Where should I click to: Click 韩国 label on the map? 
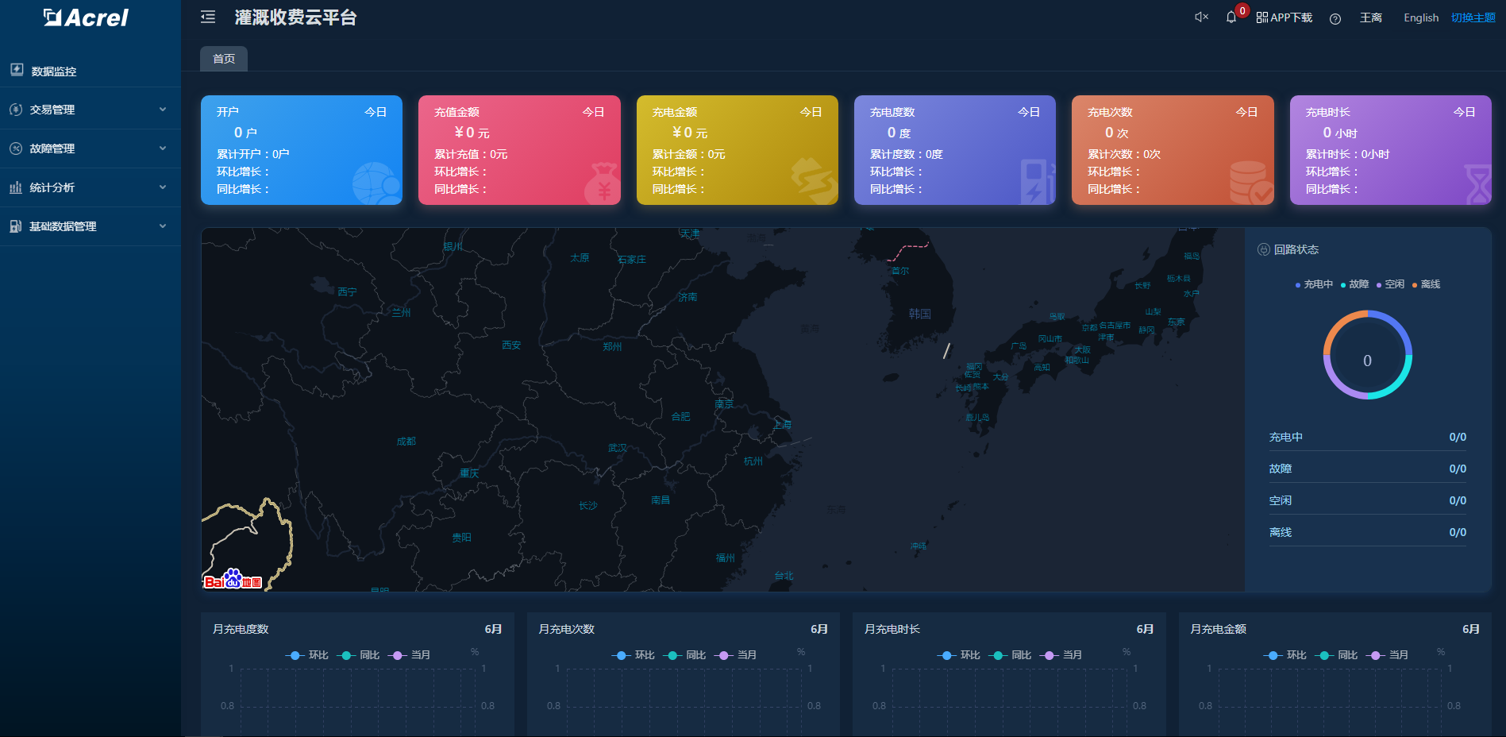click(920, 314)
